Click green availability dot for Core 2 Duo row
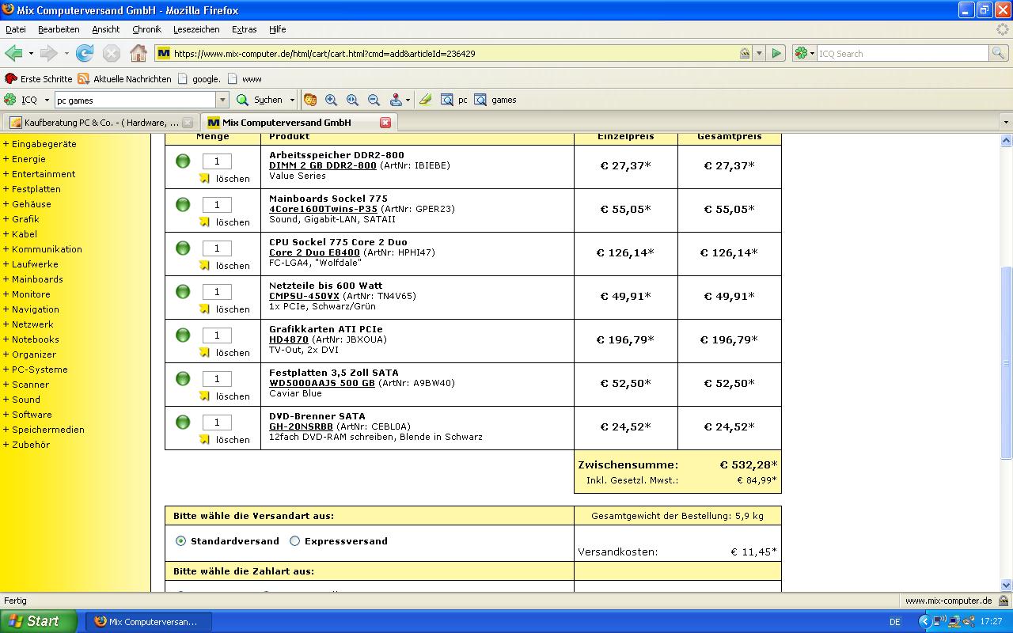Viewport: 1013px width, 633px height. pos(183,248)
